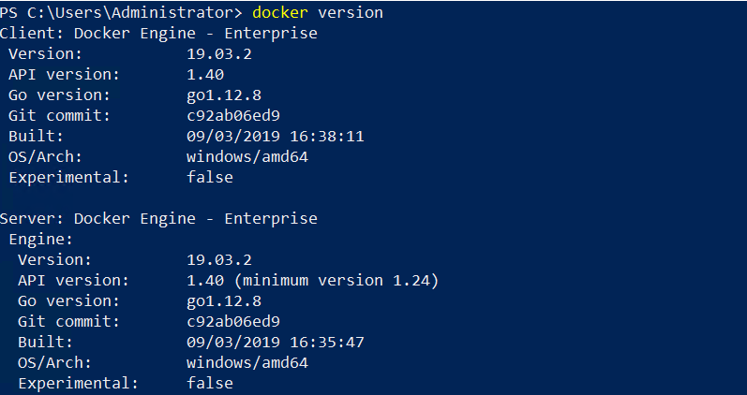Click the Server Docker Engine - Enterprise header

pos(158,218)
